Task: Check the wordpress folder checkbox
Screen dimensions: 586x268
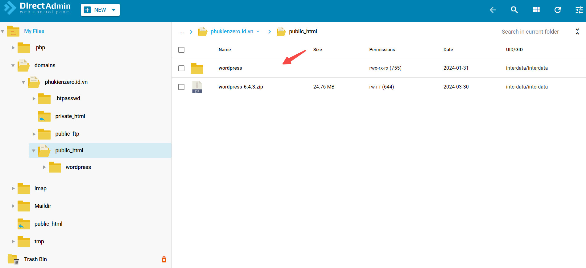Action: 181,68
